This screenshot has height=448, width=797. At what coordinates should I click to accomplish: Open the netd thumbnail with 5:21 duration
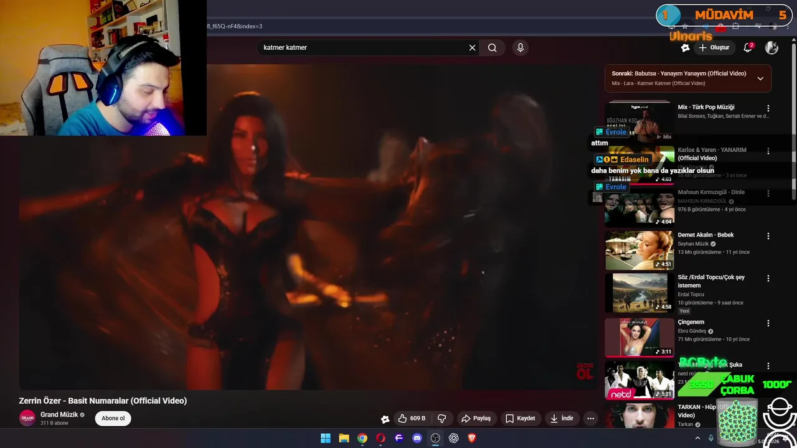tap(639, 380)
